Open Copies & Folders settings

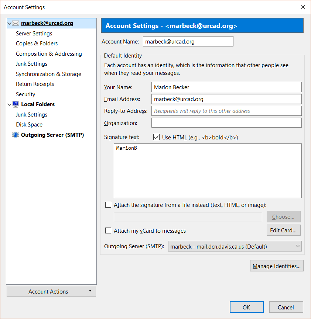coord(37,44)
